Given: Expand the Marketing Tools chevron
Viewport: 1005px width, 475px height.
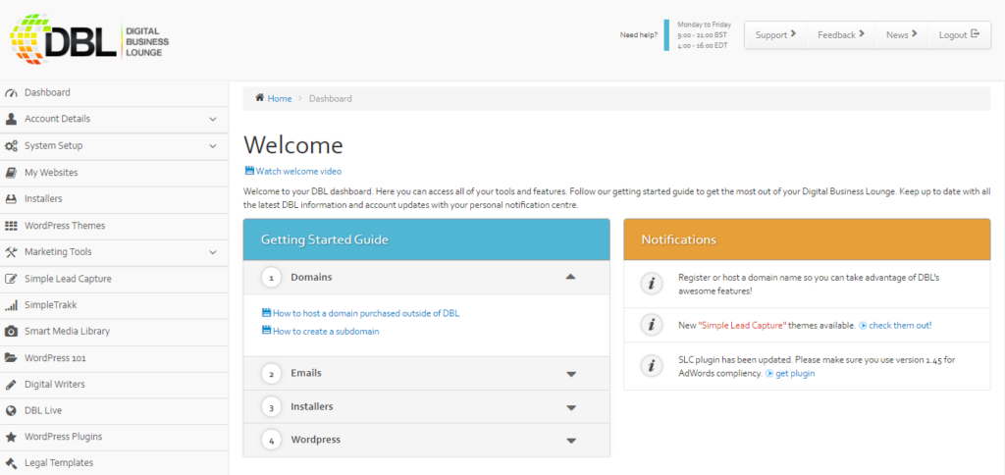Looking at the screenshot, I should point(213,252).
